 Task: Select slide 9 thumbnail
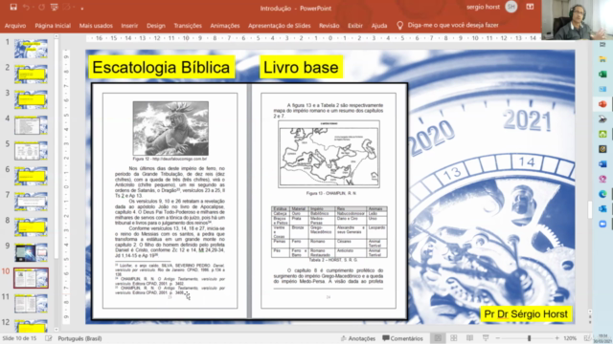click(x=31, y=252)
